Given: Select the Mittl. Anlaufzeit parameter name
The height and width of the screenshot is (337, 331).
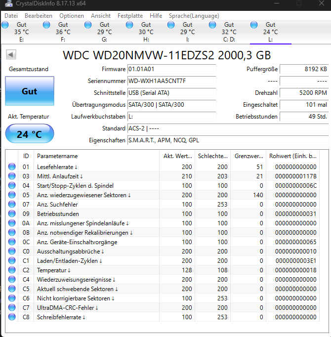Looking at the screenshot, I should click(x=60, y=176).
